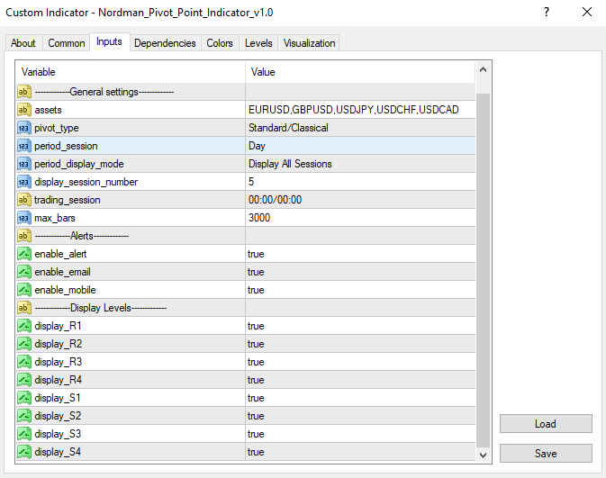Go to the Levels tab
Image resolution: width=606 pixels, height=478 pixels.
coord(258,43)
